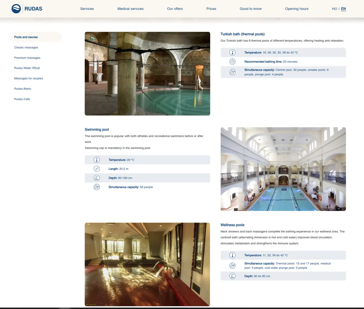Click the capacity icon in Wellness pools section
The image size is (364, 309).
[232, 266]
